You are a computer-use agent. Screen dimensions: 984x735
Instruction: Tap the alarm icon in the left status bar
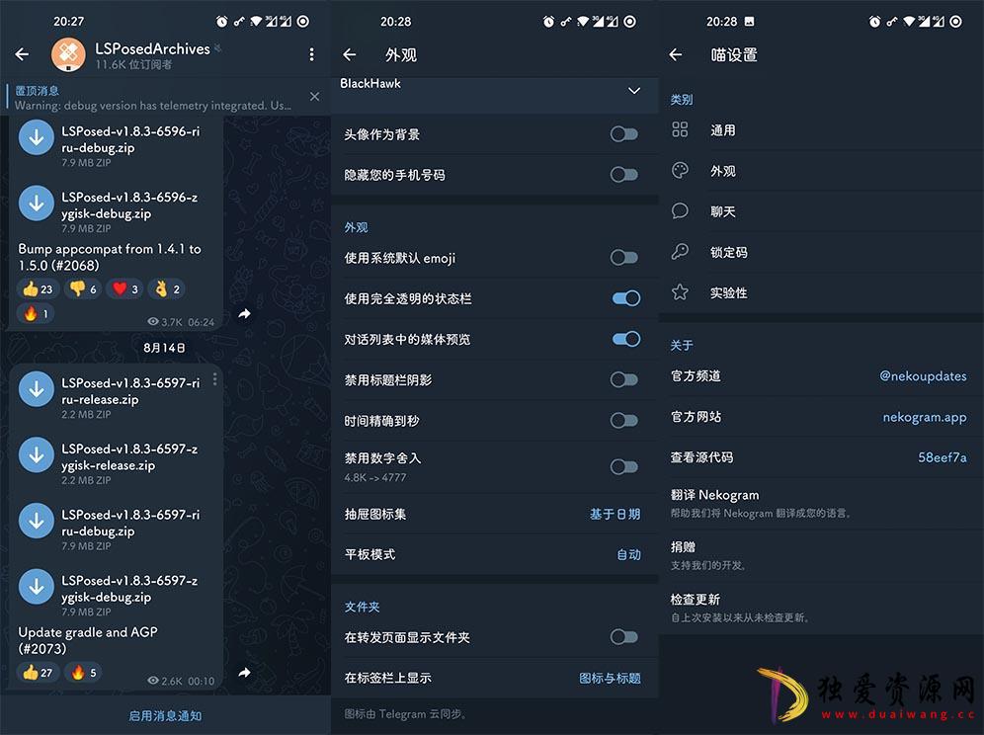[x=221, y=22]
